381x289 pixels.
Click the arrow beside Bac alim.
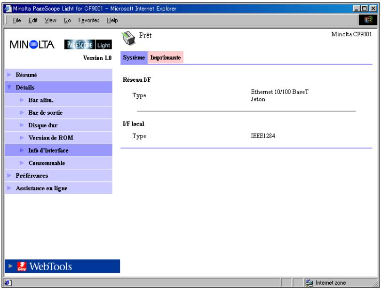coord(22,100)
